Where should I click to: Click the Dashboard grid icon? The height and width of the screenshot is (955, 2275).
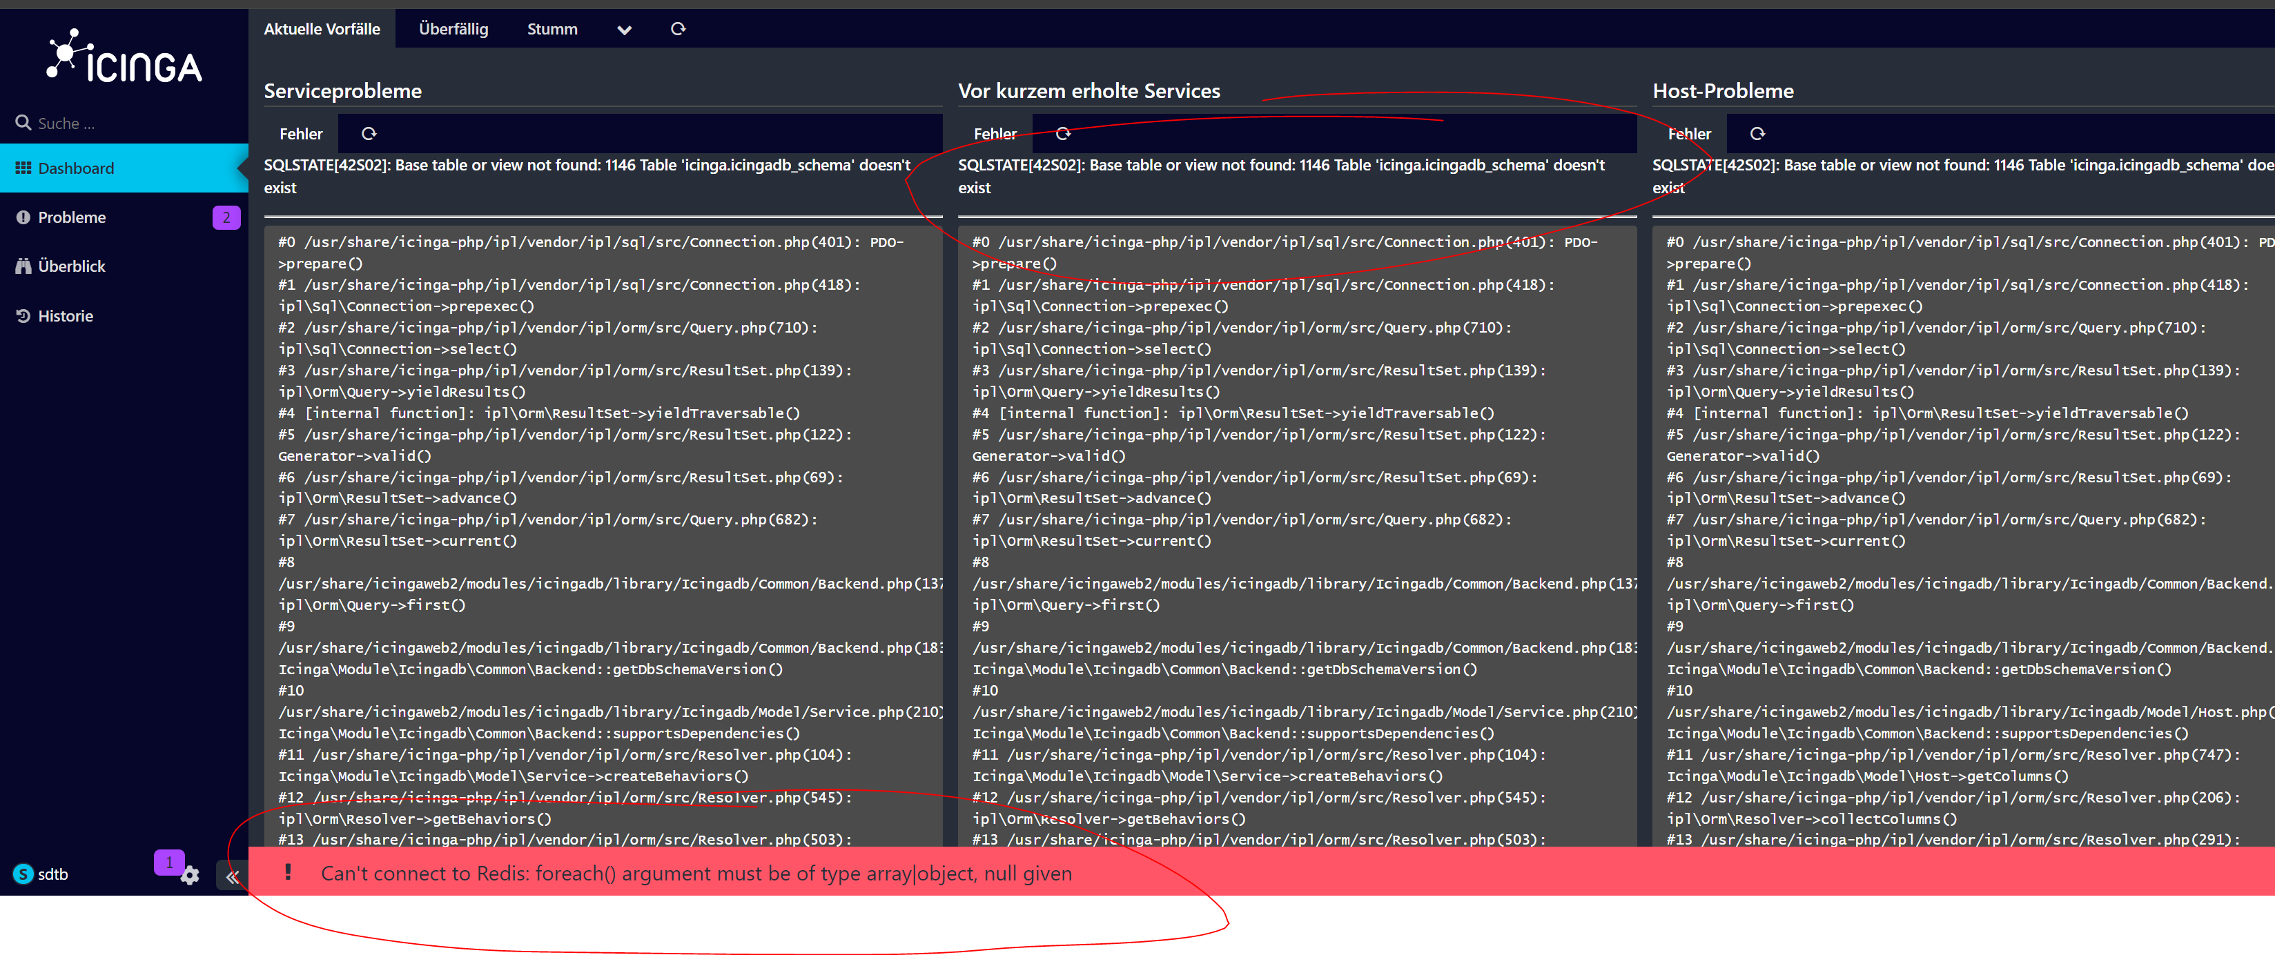[x=23, y=168]
